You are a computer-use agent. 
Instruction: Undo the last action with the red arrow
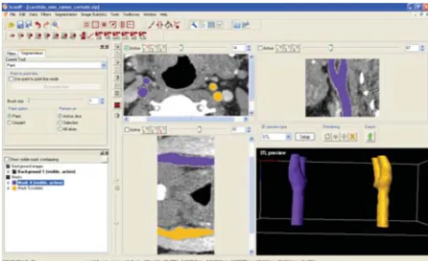pyautogui.click(x=38, y=25)
